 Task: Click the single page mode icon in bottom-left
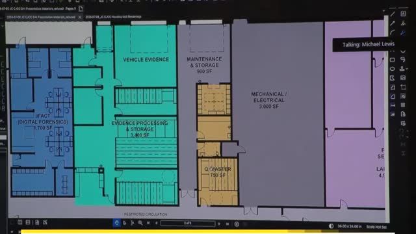(37, 222)
